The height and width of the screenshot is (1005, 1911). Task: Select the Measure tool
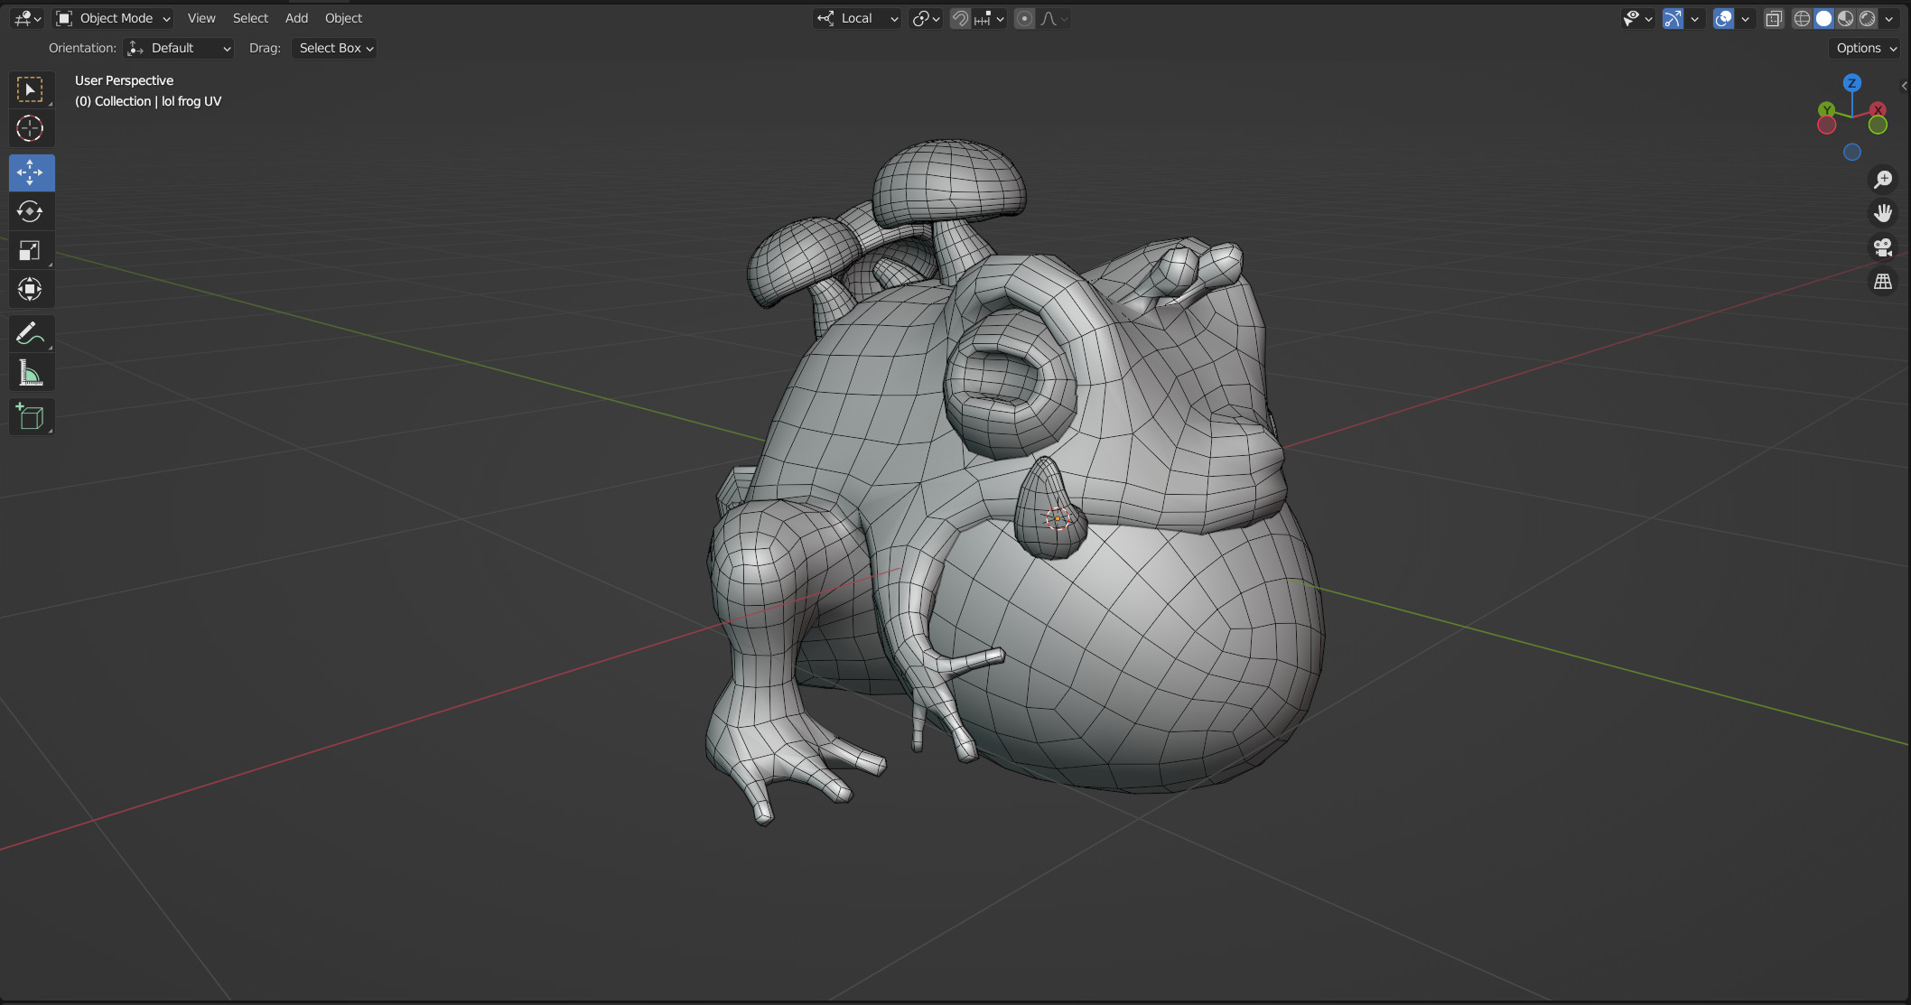(x=31, y=373)
